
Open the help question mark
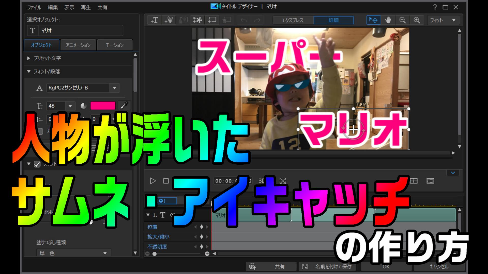pyautogui.click(x=435, y=7)
